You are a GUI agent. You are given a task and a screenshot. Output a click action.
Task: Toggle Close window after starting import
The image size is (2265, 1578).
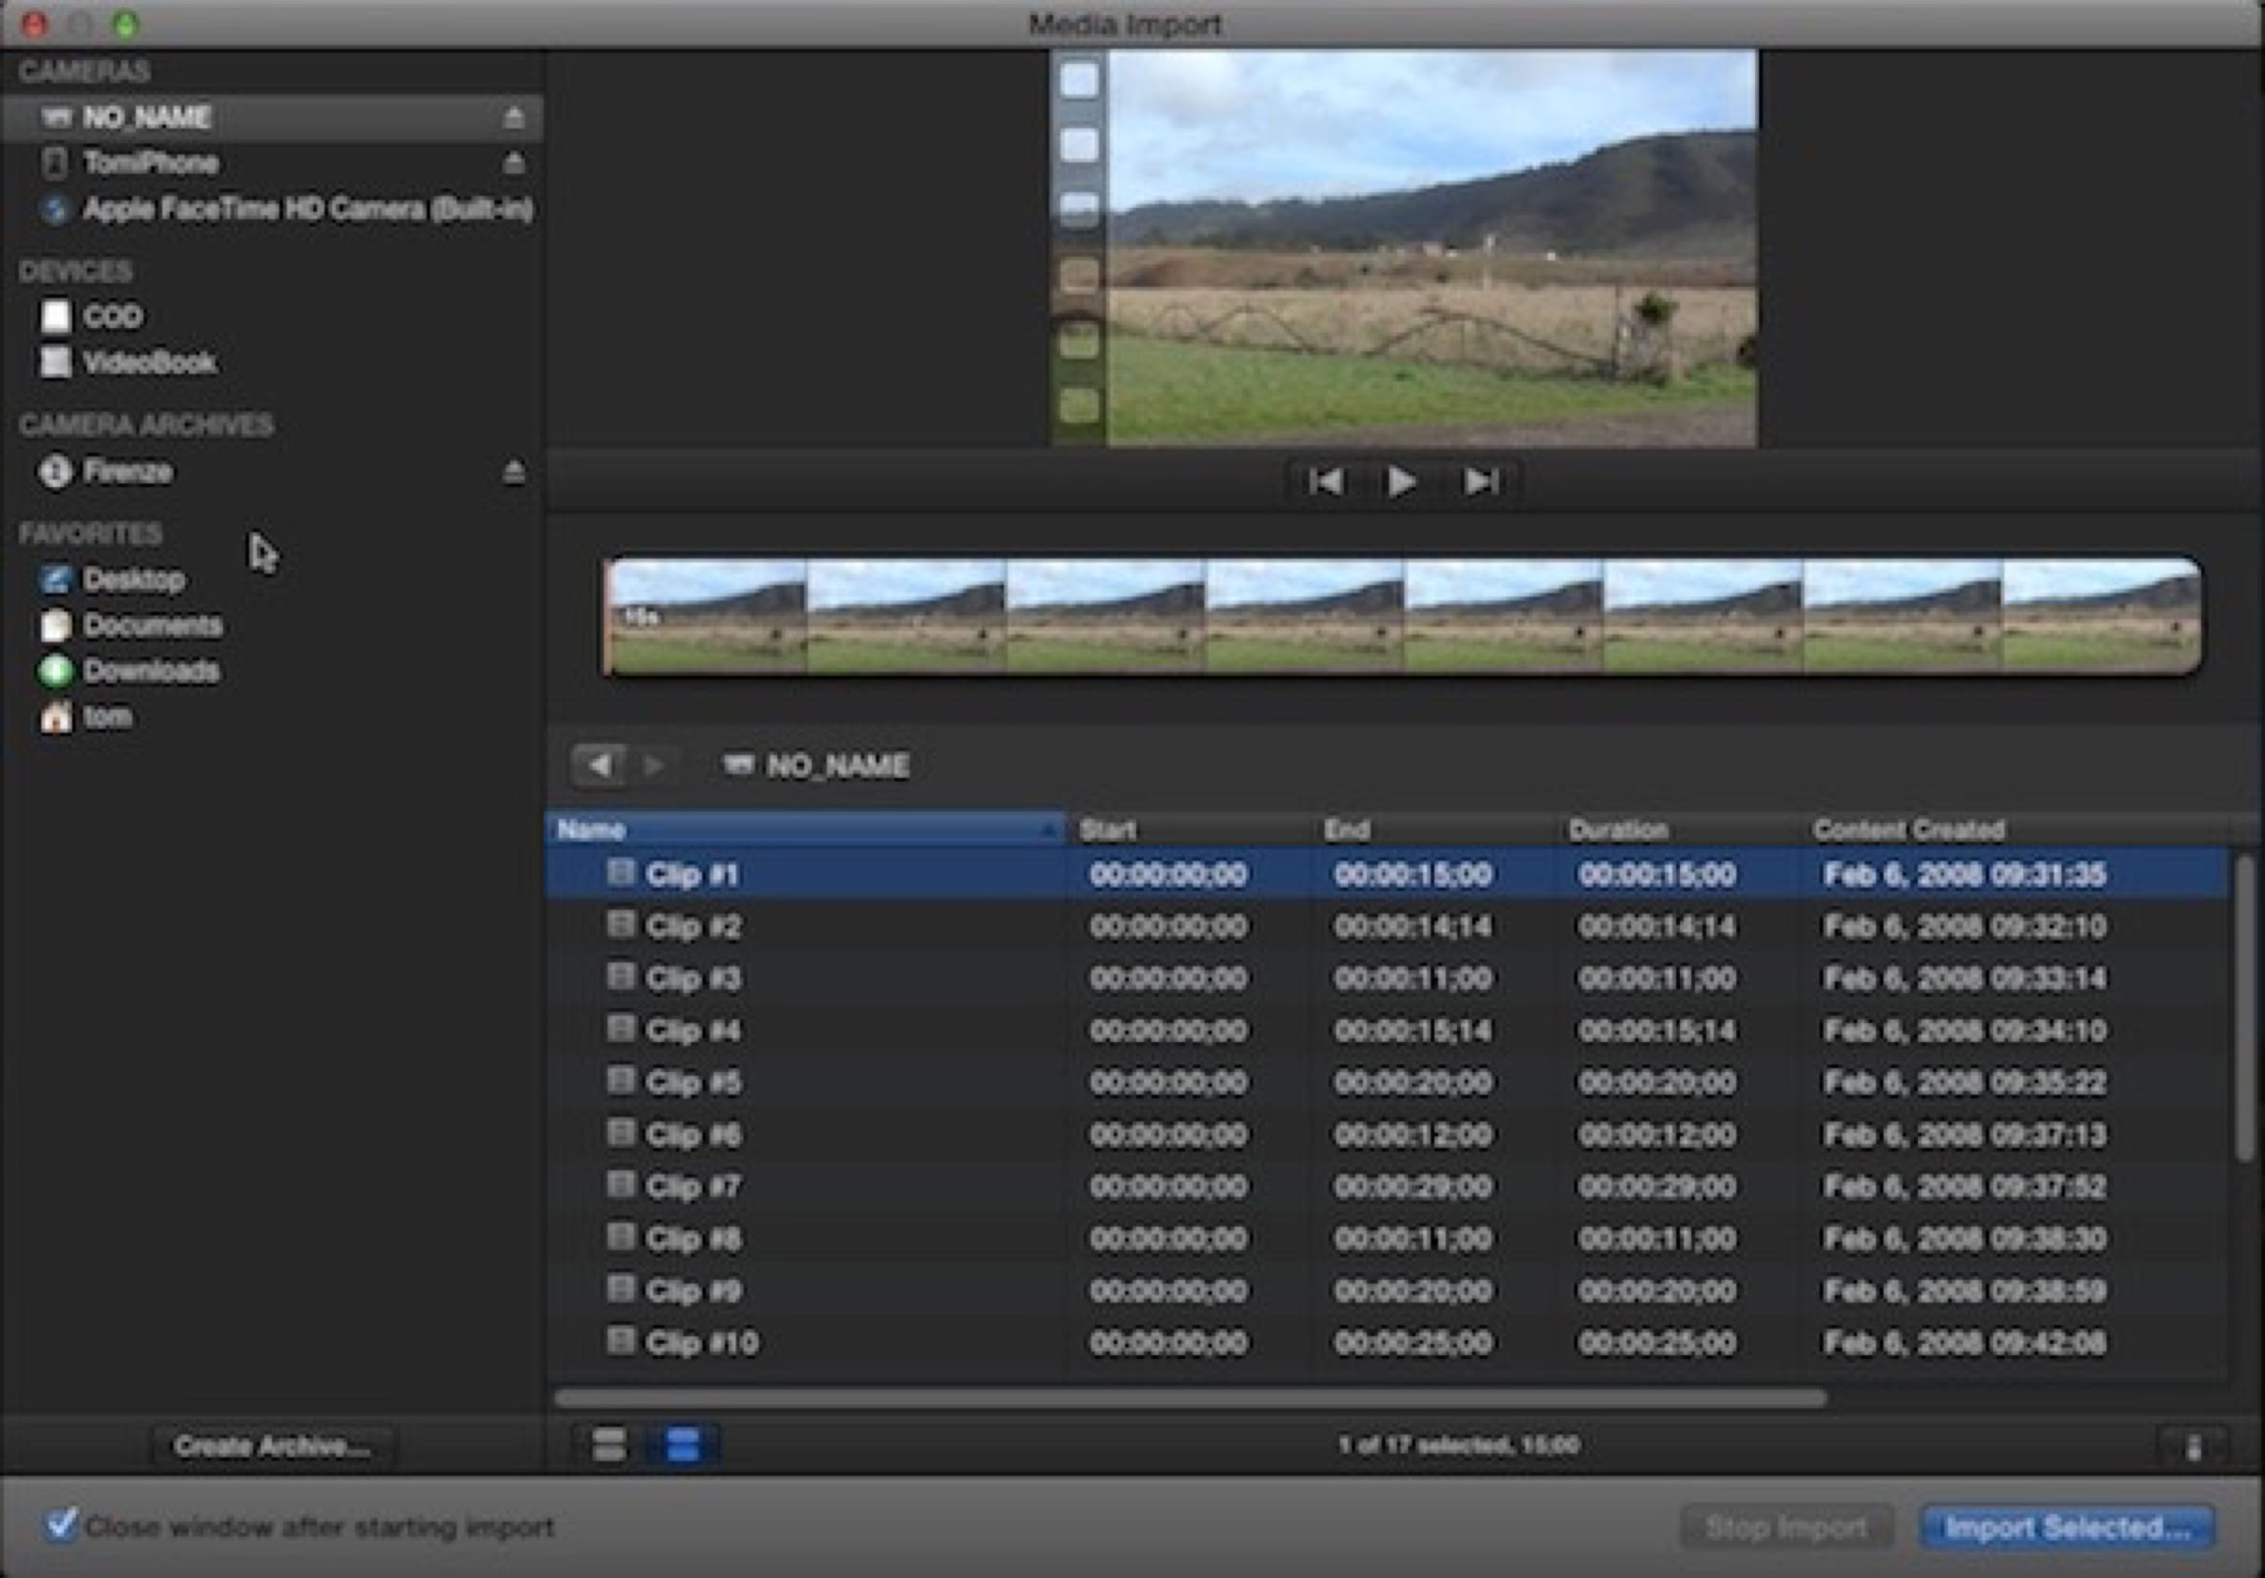(x=61, y=1524)
